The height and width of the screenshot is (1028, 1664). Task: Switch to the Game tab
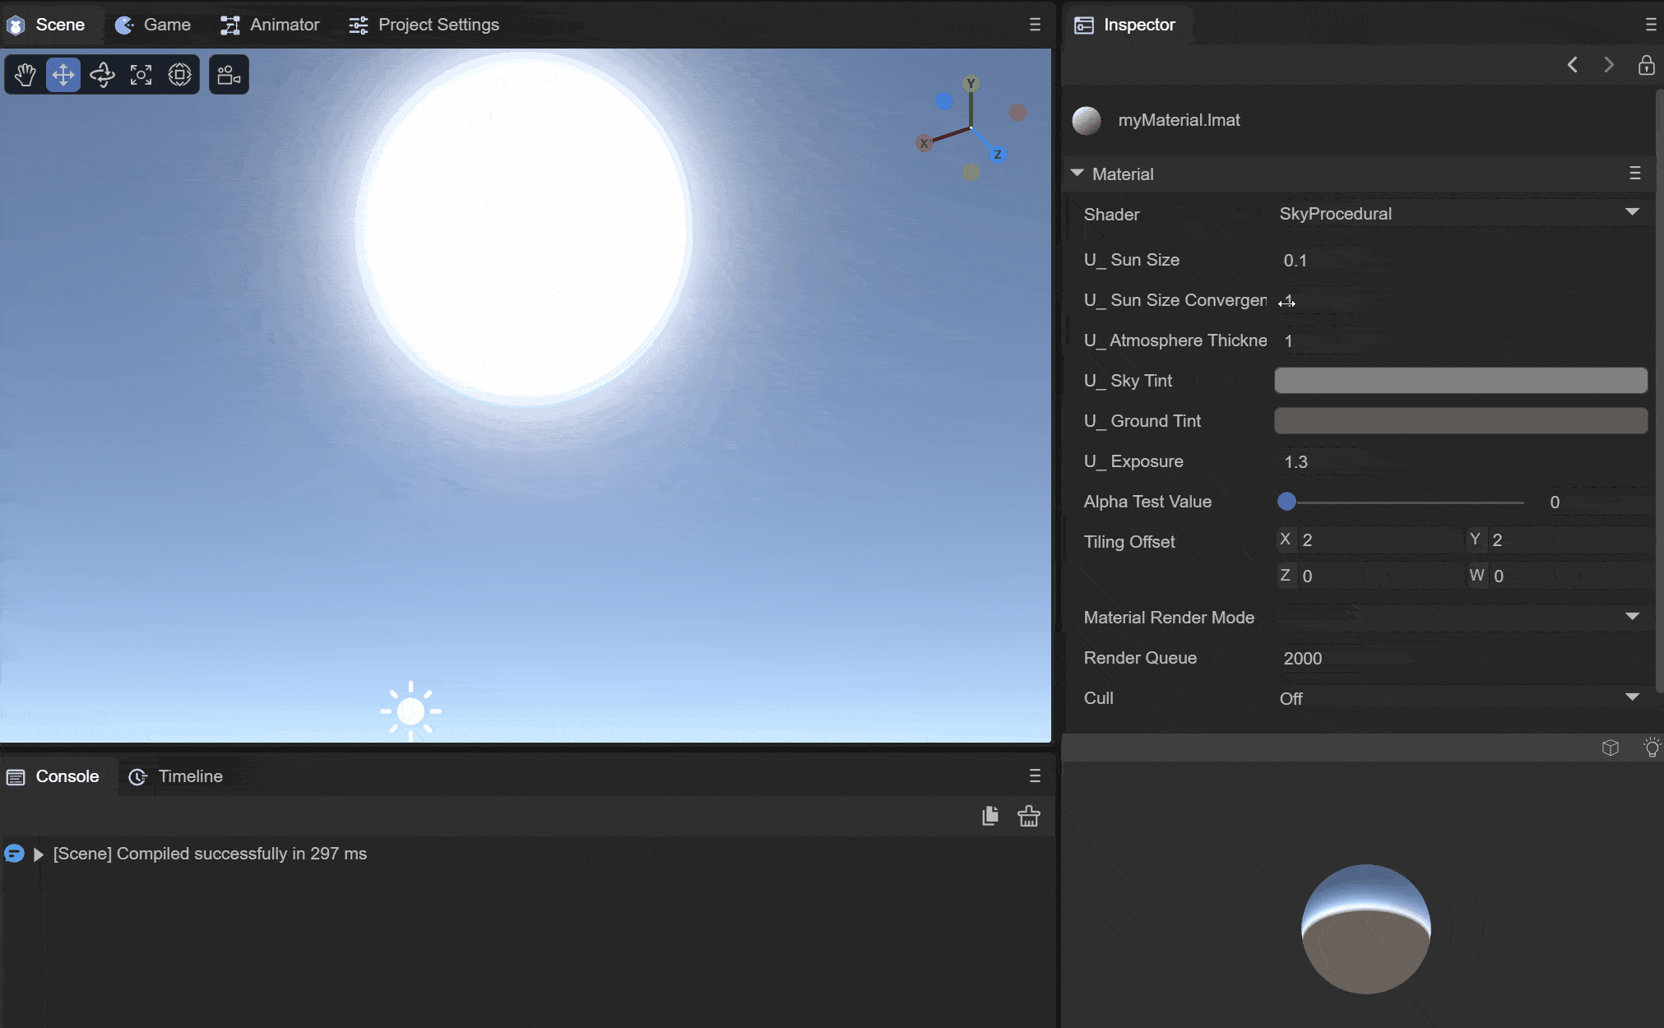click(154, 25)
